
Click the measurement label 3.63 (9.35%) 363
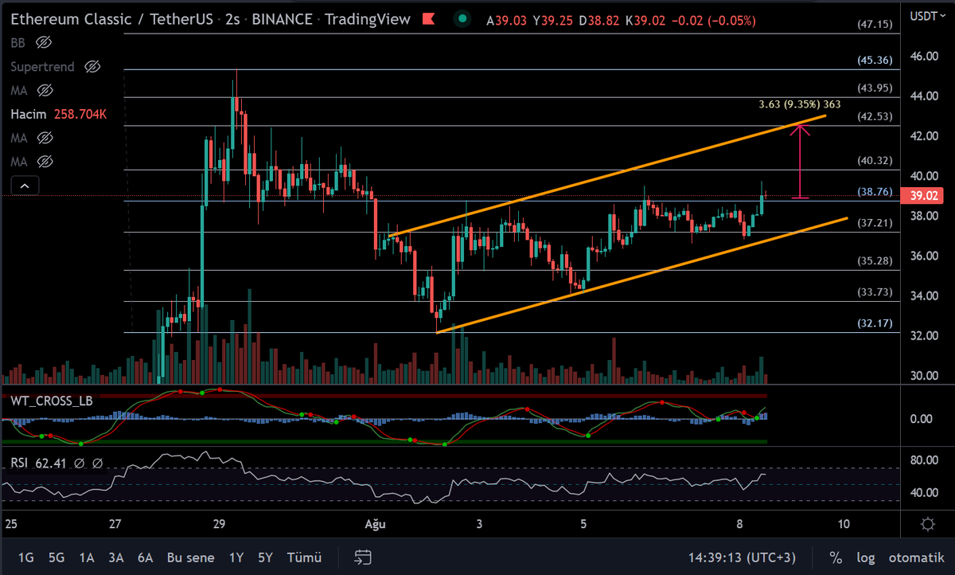pyautogui.click(x=799, y=104)
